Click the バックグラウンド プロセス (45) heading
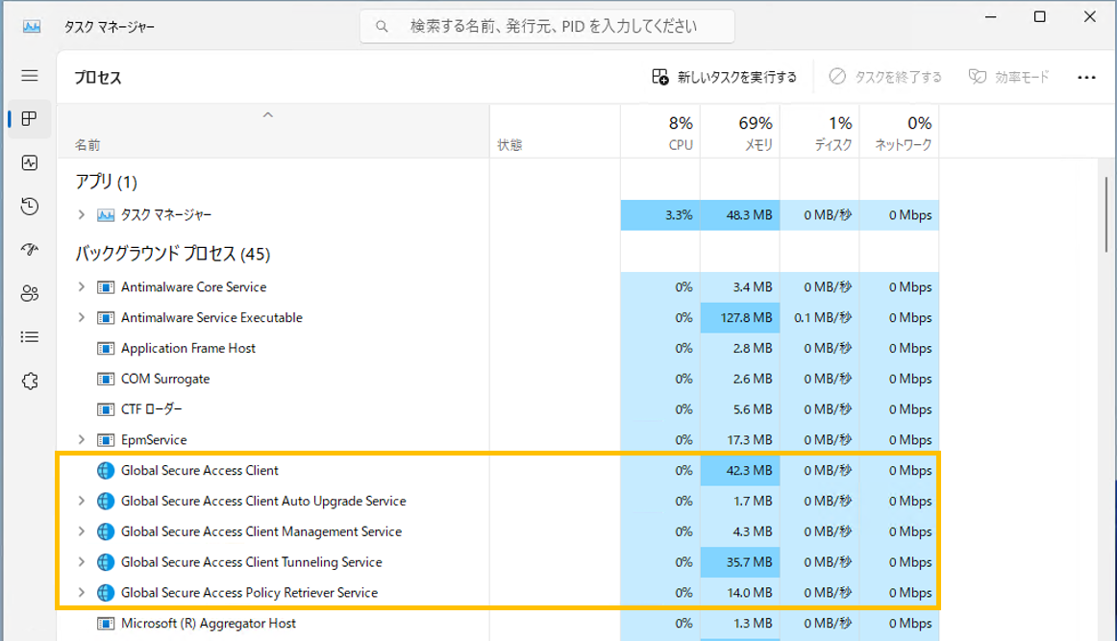The width and height of the screenshot is (1117, 641). [173, 254]
